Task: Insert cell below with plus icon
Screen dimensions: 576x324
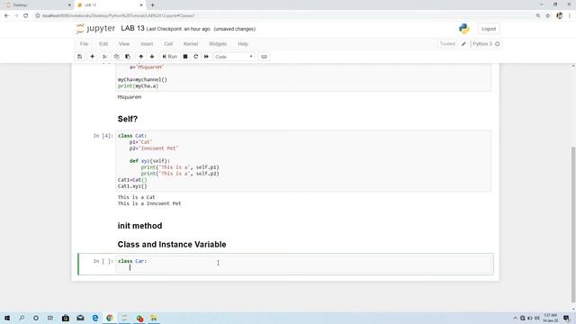Action: (x=92, y=57)
